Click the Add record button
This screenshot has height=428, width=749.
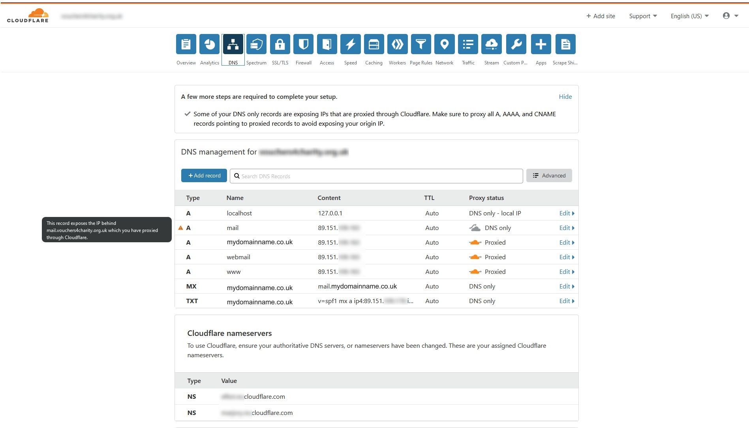(x=204, y=175)
